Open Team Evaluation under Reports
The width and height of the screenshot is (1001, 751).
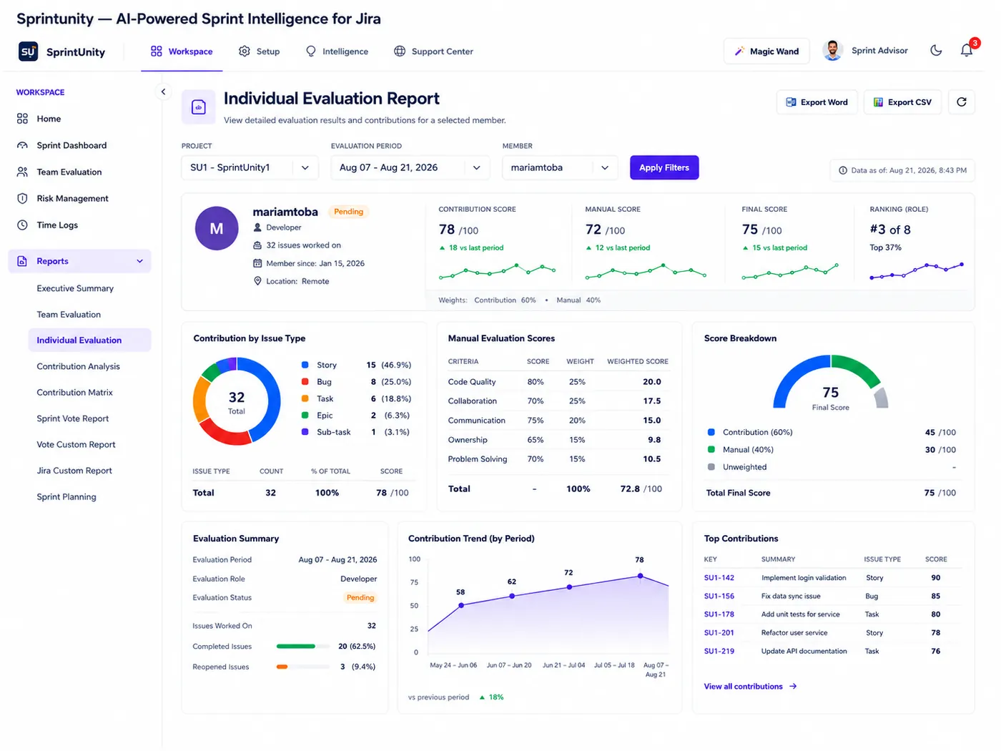click(69, 315)
